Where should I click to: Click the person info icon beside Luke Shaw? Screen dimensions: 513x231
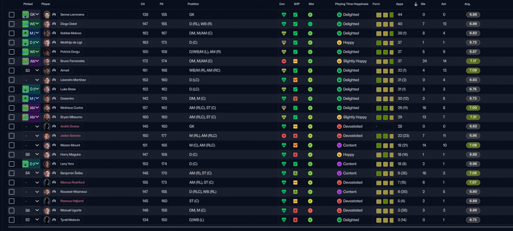pos(54,89)
